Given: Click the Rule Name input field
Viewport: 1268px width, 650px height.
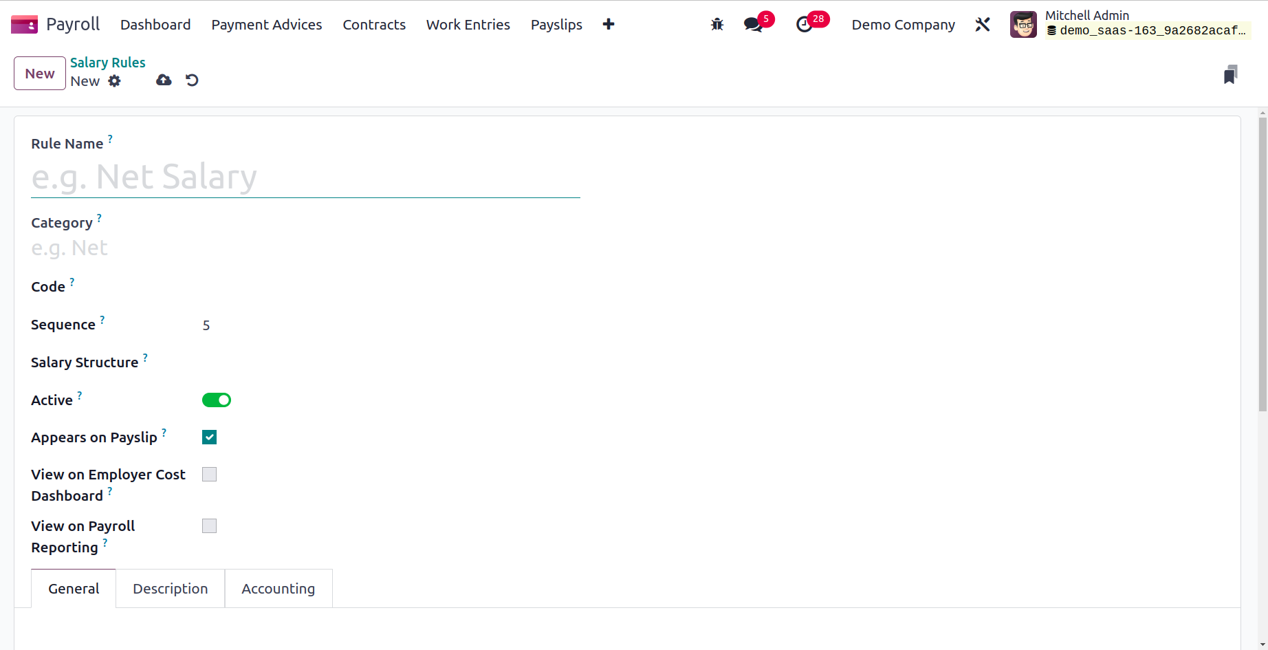Looking at the screenshot, I should (305, 177).
